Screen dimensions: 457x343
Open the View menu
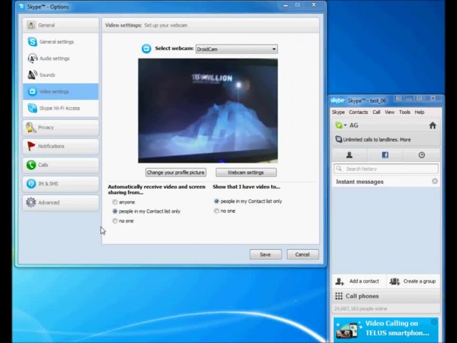click(x=389, y=112)
